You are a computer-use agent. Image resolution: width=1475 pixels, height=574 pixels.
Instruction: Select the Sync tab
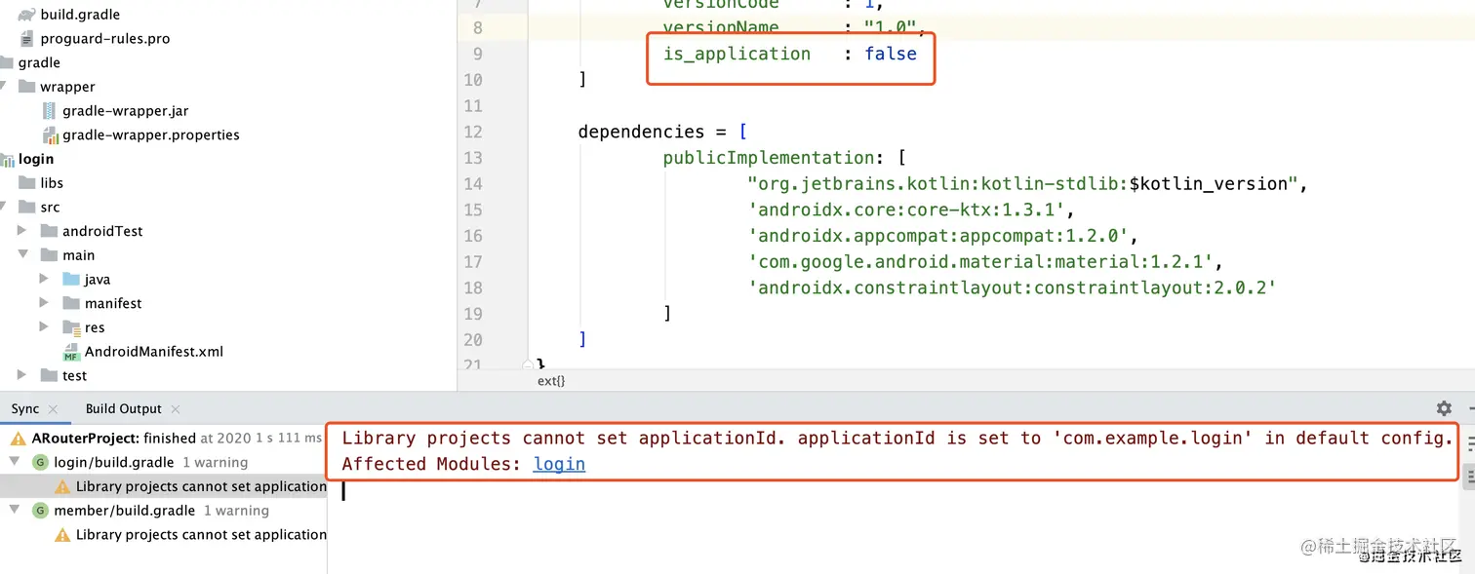pyautogui.click(x=24, y=408)
